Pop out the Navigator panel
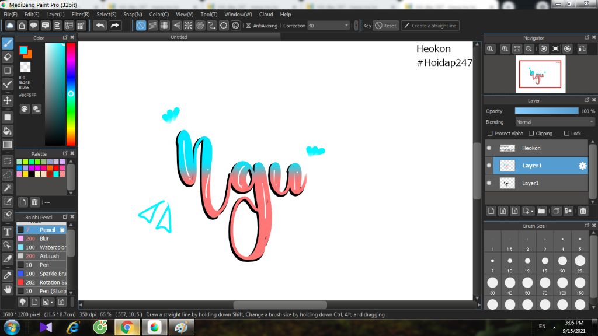 pyautogui.click(x=586, y=37)
